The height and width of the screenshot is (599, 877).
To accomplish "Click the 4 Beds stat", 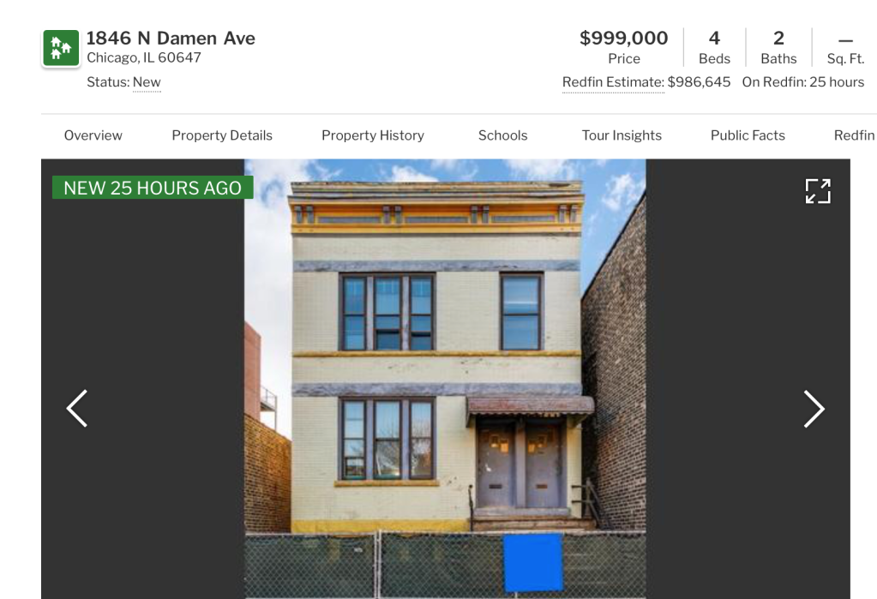I will coord(714,47).
